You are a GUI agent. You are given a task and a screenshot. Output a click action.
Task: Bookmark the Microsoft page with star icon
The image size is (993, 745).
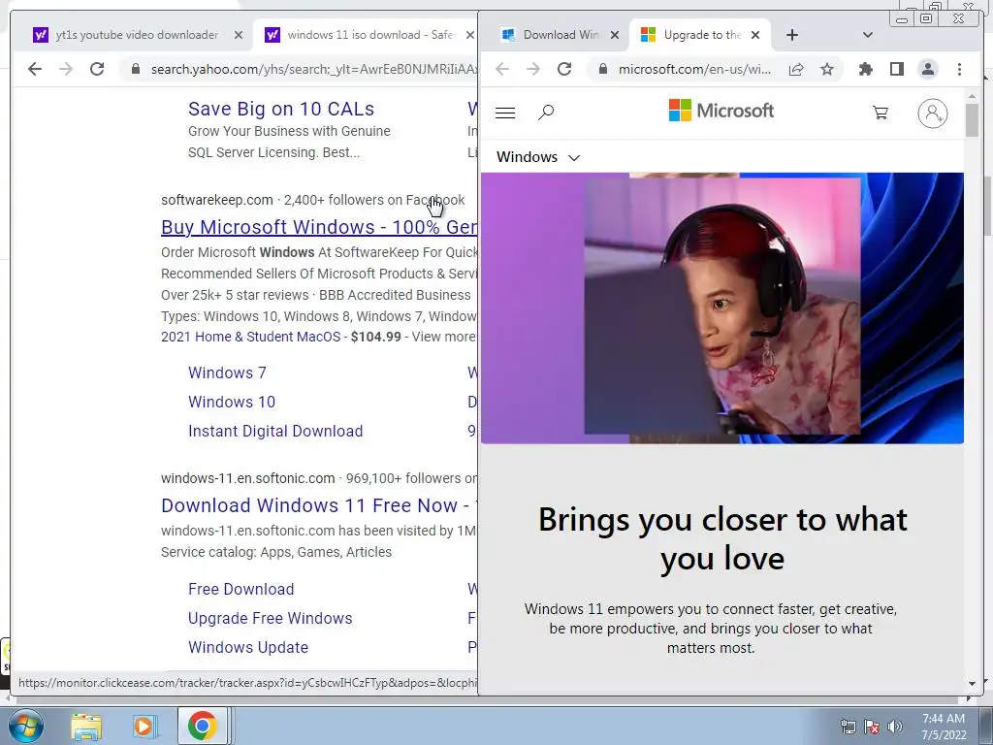tap(827, 69)
